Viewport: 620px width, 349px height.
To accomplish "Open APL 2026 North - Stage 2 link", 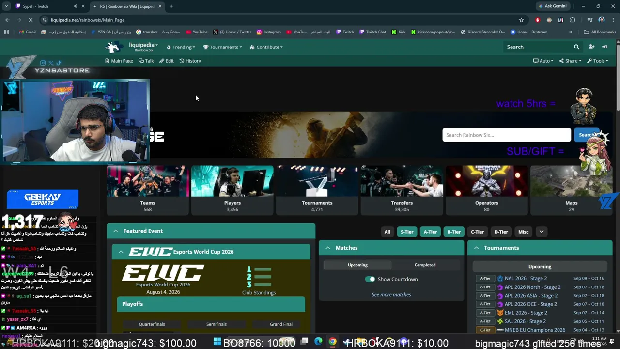I will coord(532,287).
